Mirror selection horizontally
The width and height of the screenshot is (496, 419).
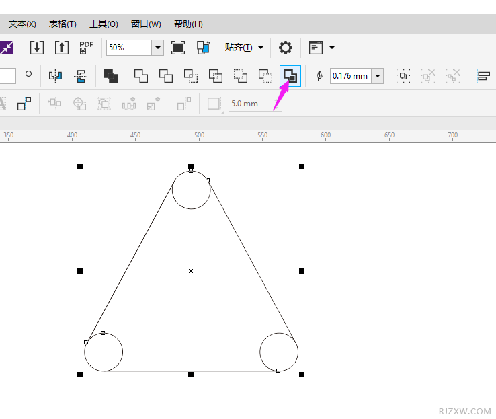56,76
